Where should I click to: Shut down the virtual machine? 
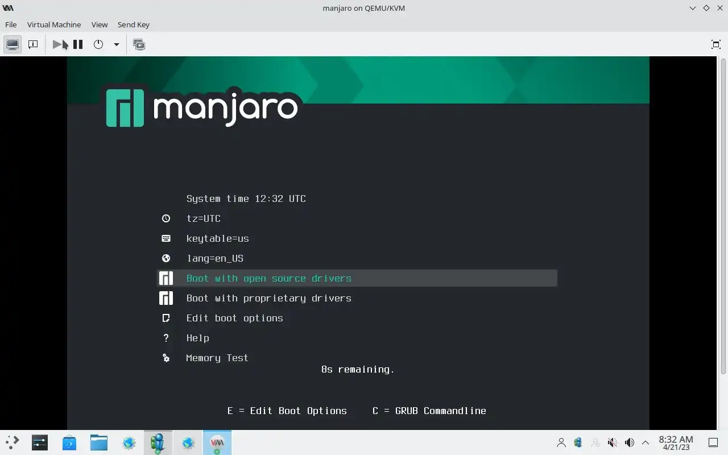(98, 44)
